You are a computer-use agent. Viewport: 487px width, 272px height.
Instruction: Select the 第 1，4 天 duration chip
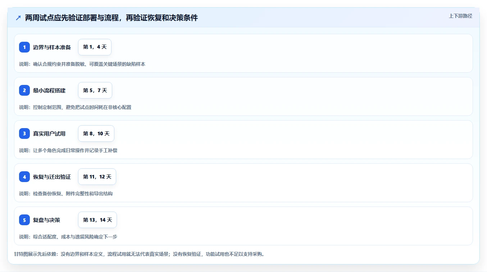(95, 47)
